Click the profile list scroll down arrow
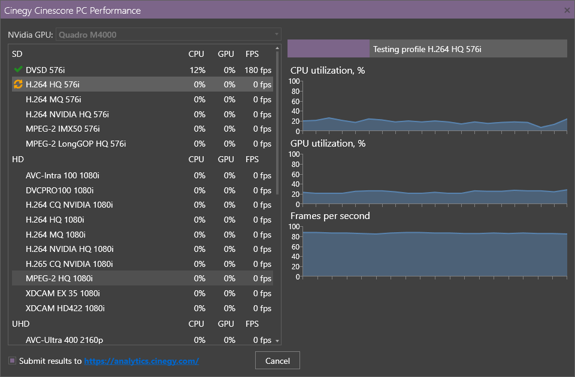Screen dimensions: 575x377 click(x=277, y=340)
